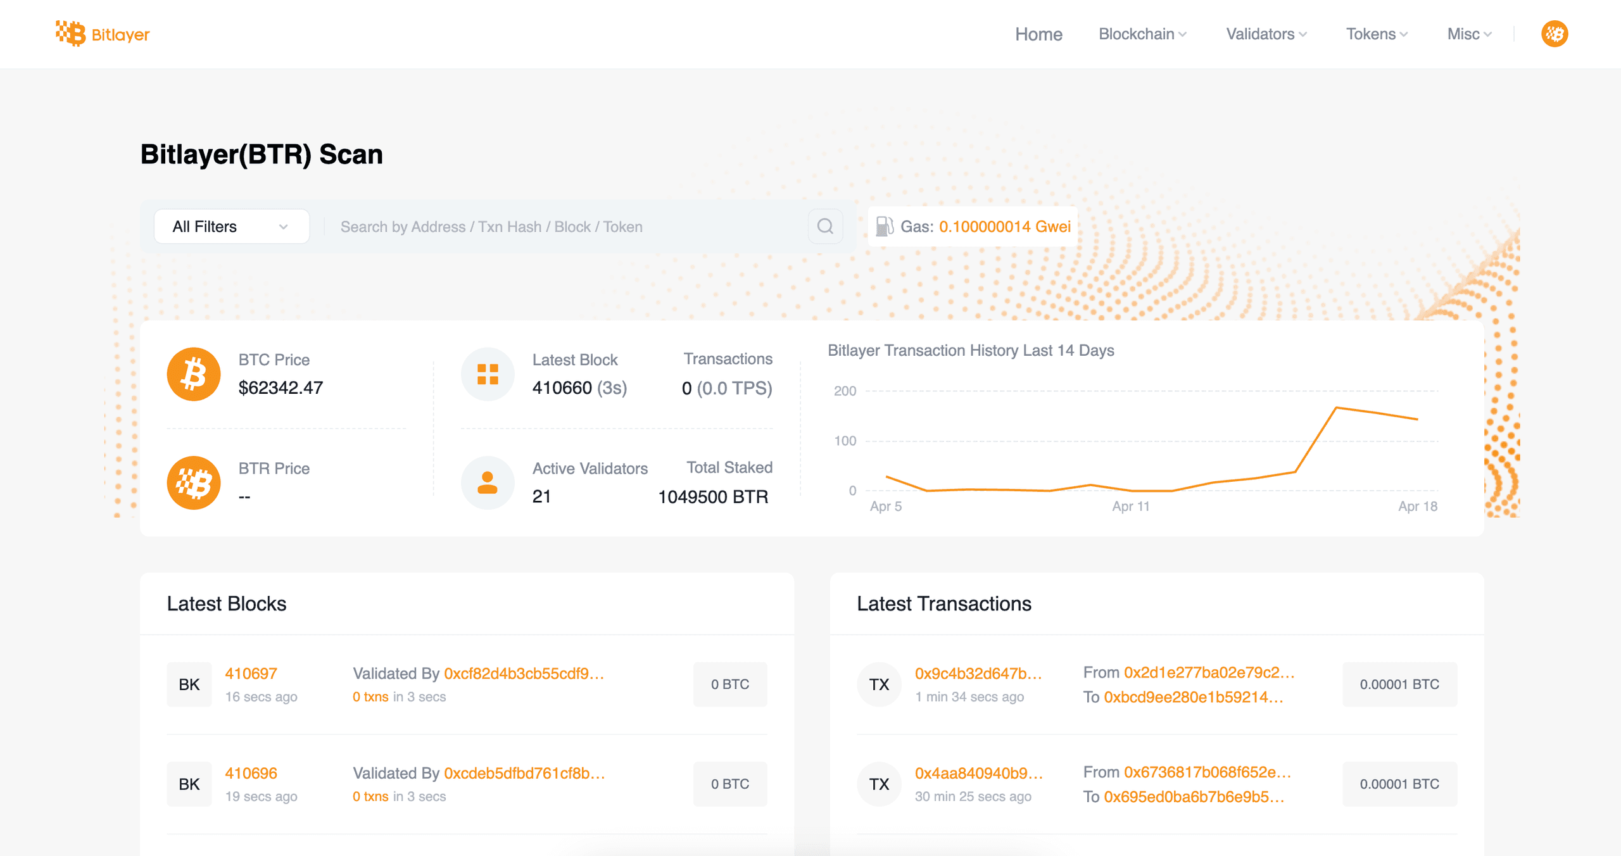Click '1 min 34 secs ago' timestamp
The width and height of the screenshot is (1621, 856).
969,696
